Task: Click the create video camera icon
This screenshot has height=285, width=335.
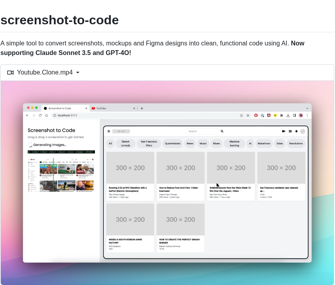Action: coord(284,131)
